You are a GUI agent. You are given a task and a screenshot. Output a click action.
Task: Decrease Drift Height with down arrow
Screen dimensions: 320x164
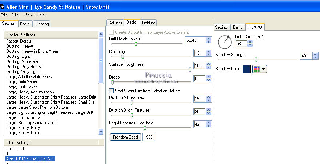point(208,42)
